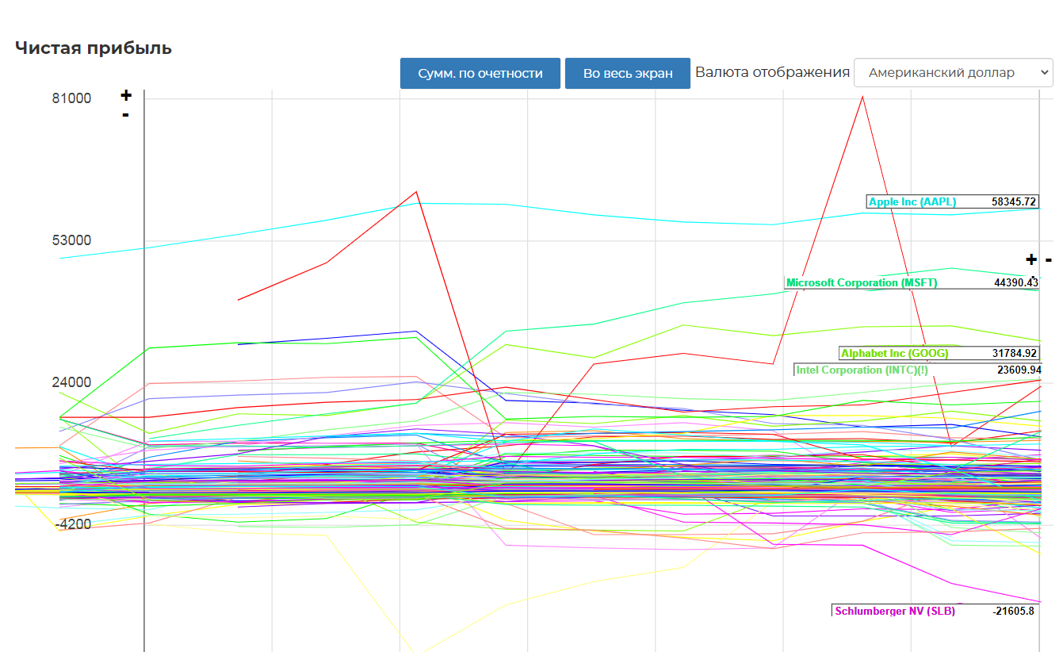Image resolution: width=1063 pixels, height=652 pixels.
Task: Click the Валюта отображения label
Action: (772, 72)
